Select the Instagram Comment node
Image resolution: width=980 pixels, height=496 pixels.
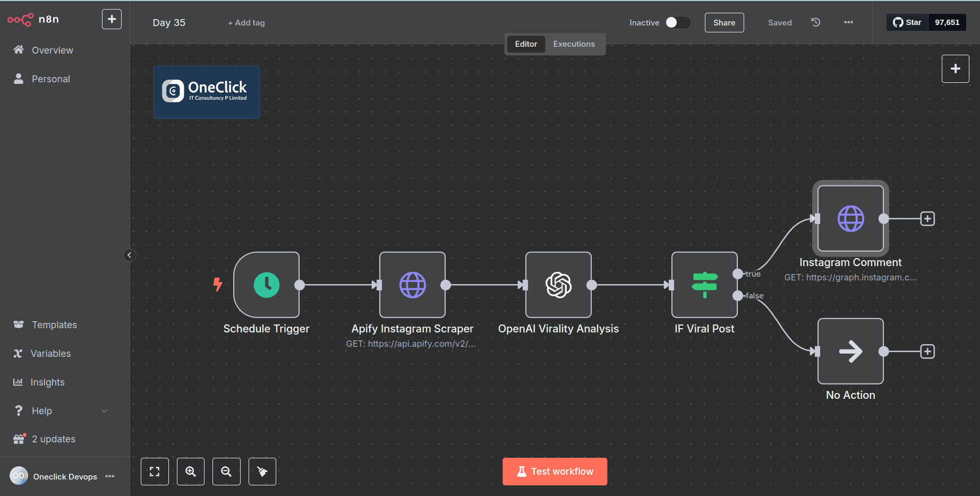[x=850, y=218]
